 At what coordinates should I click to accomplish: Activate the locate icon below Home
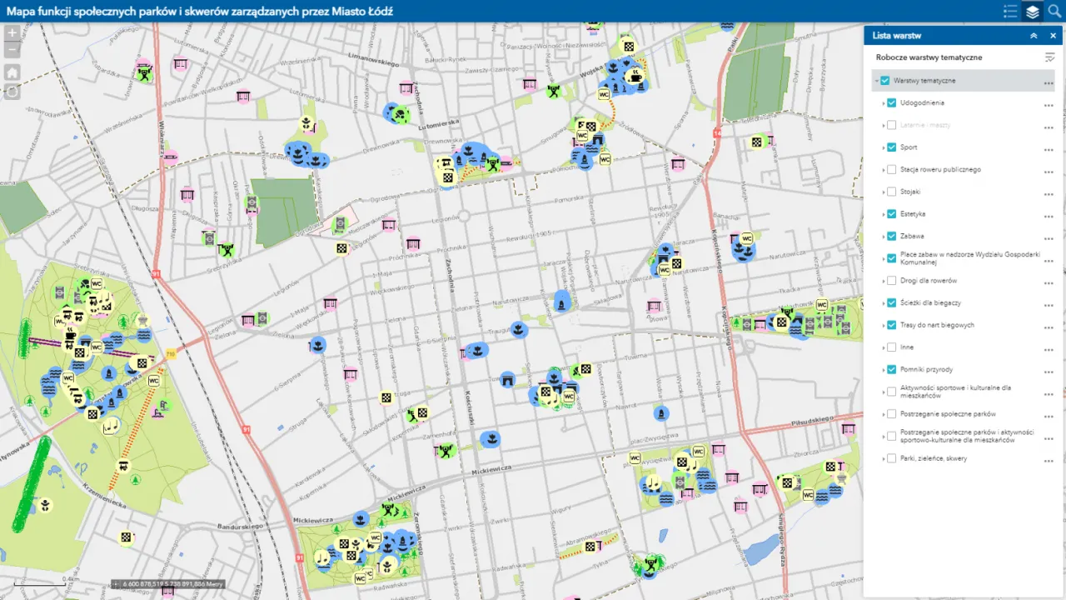coord(12,92)
